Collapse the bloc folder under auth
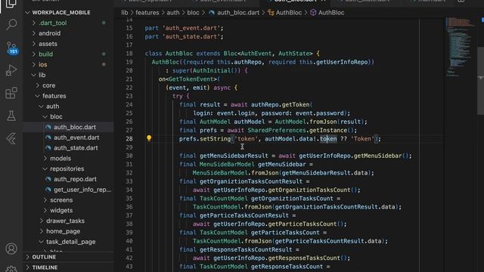The image size is (484, 272). [x=45, y=117]
